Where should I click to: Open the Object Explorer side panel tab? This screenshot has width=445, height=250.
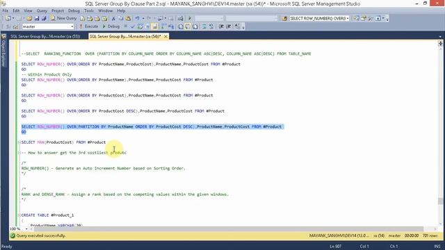pyautogui.click(x=3, y=50)
